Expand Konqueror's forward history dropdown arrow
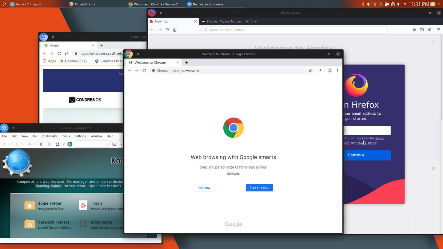 click(x=23, y=144)
